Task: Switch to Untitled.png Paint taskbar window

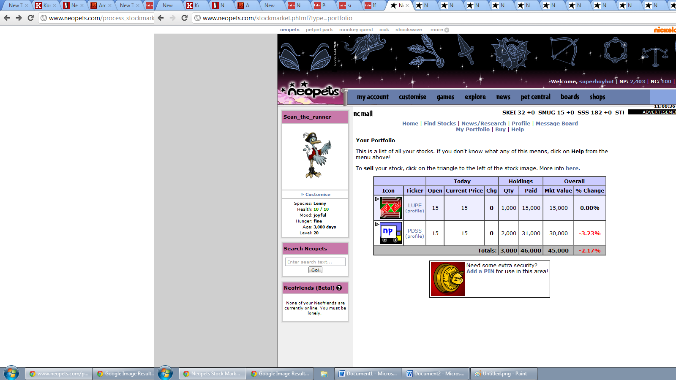Action: [x=504, y=374]
